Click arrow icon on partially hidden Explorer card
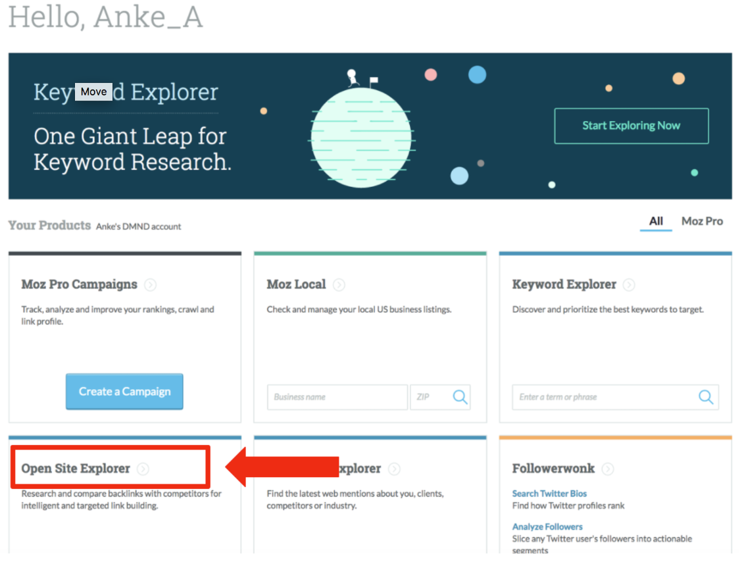The width and height of the screenshot is (742, 562). tap(394, 469)
